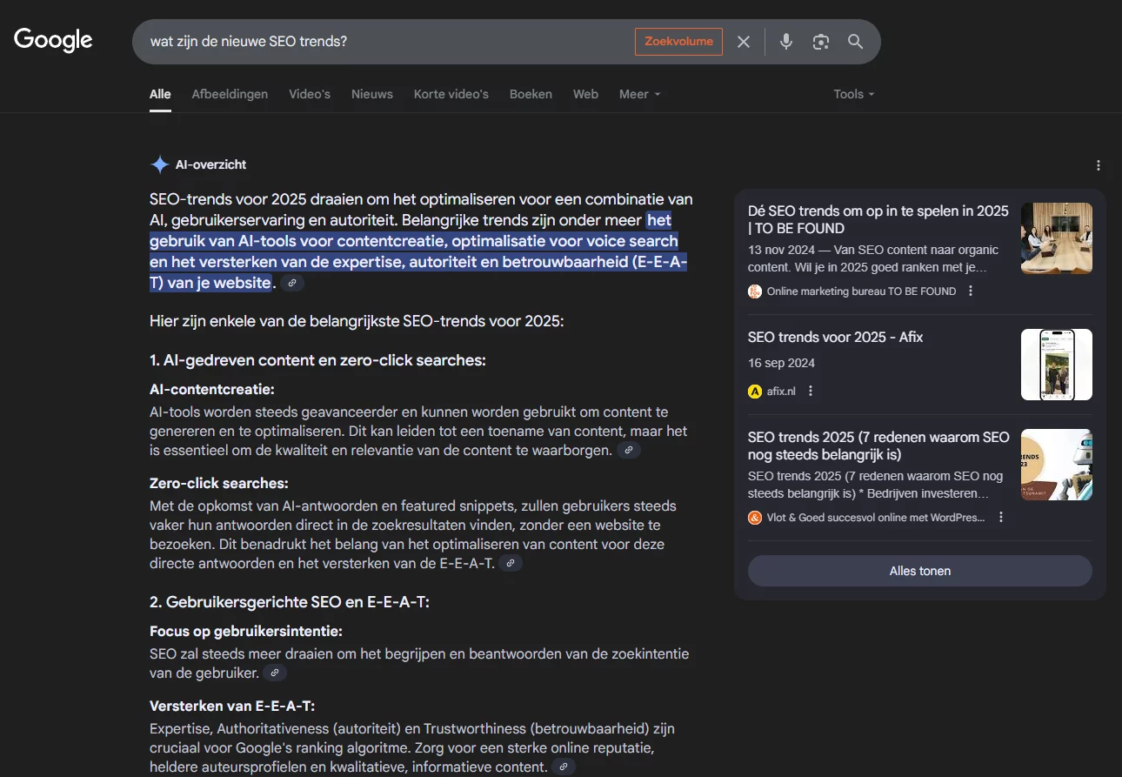Viewport: 1122px width, 777px height.
Task: Open 'Dé SEO trends om op in te spelen' result
Action: click(x=878, y=219)
